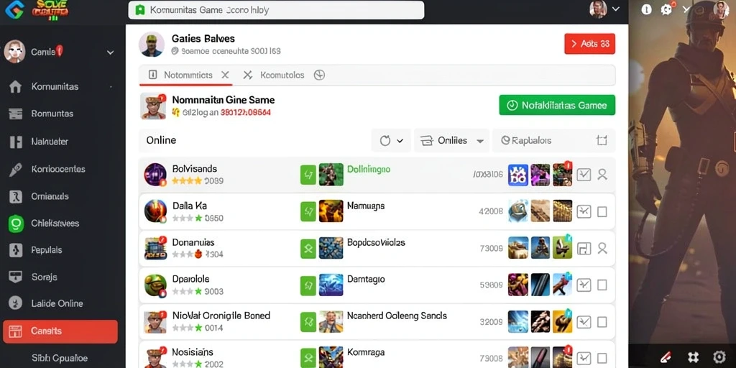The image size is (736, 368).
Task: Click the Komunnitas Game search field
Action: [276, 10]
